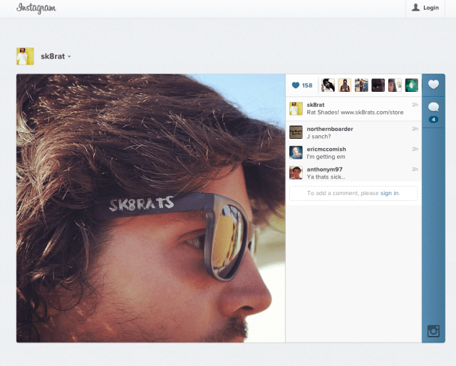Viewport: 456px width, 366px height.
Task: Click the sk8rat username header
Action: coord(52,56)
